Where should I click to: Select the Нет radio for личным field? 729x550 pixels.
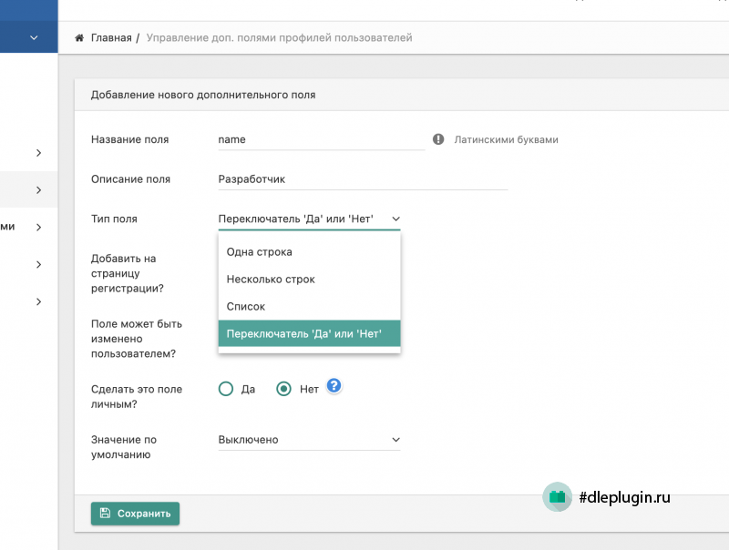pos(283,389)
